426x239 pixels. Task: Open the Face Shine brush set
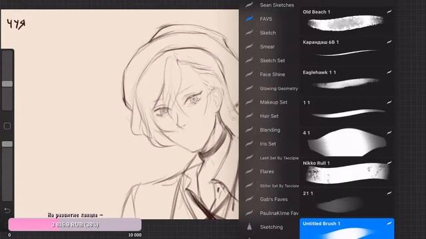coord(272,74)
